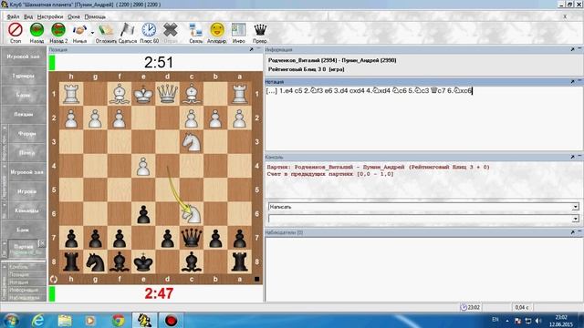Image resolution: width=584 pixels, height=328 pixels.
Task: Close the Партия tab with its x
Action: pos(42,243)
